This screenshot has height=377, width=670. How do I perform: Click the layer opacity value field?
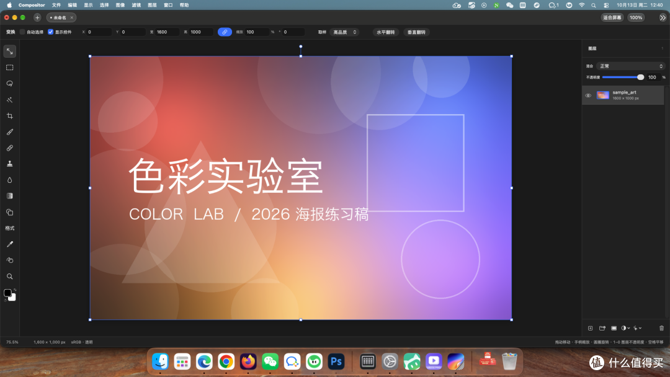pyautogui.click(x=653, y=78)
